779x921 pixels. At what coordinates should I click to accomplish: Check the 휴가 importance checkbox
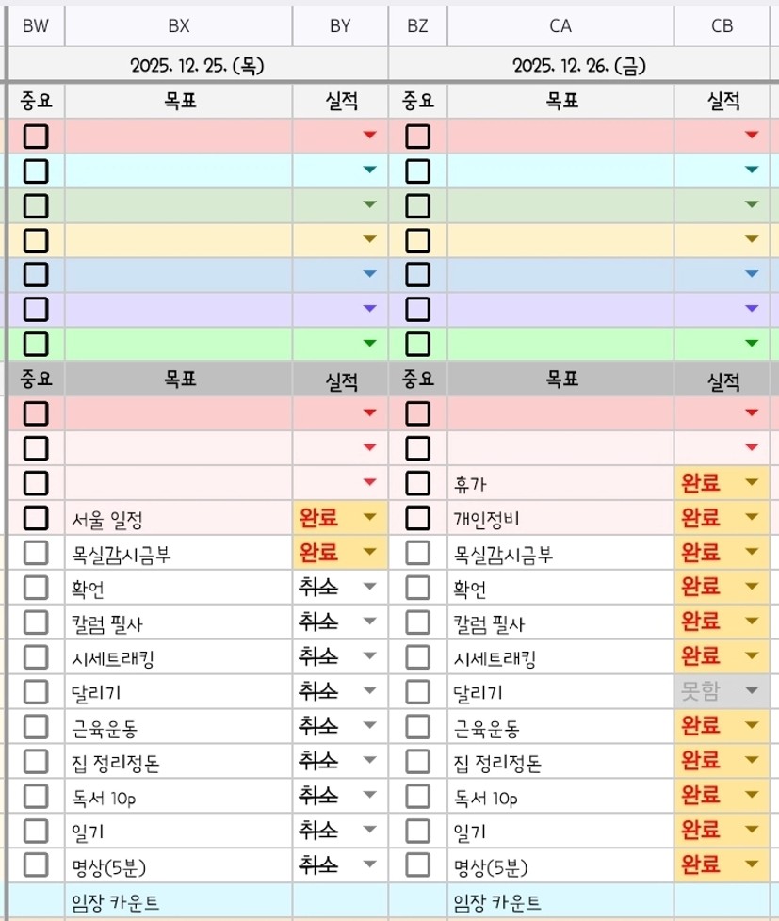tap(417, 483)
